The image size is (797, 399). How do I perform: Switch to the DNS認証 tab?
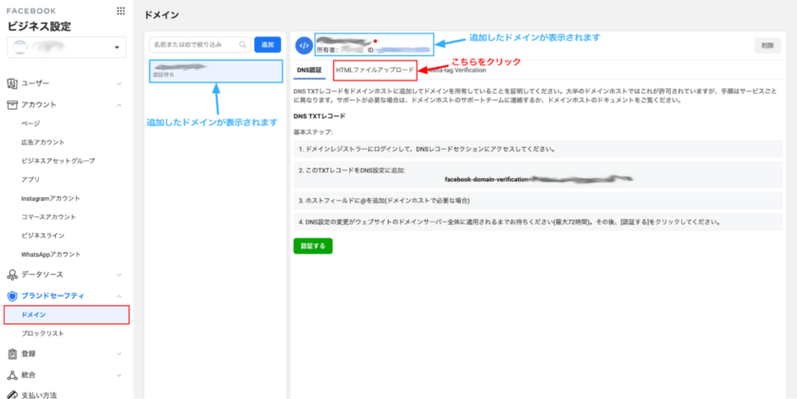pyautogui.click(x=308, y=70)
